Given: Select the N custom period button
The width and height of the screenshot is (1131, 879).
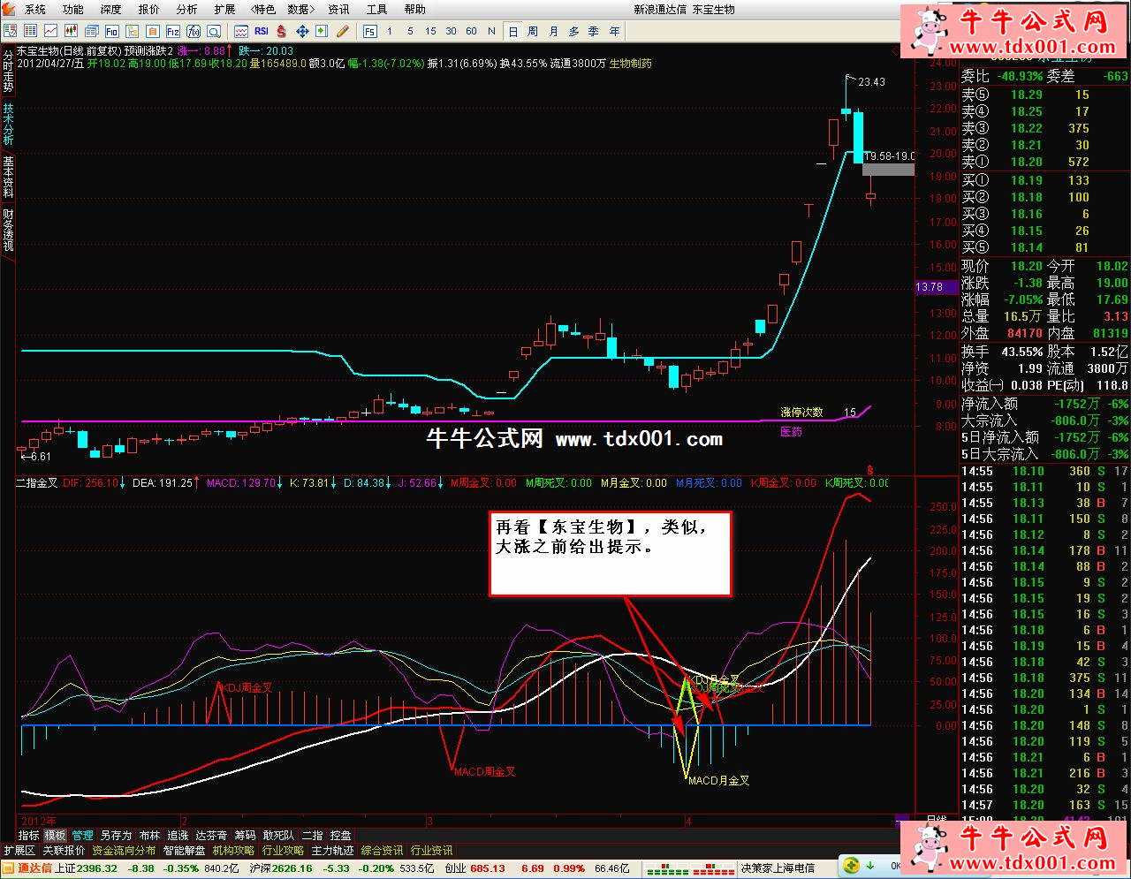Looking at the screenshot, I should tap(492, 32).
